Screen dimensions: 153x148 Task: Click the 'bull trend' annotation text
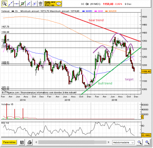tap(105, 83)
